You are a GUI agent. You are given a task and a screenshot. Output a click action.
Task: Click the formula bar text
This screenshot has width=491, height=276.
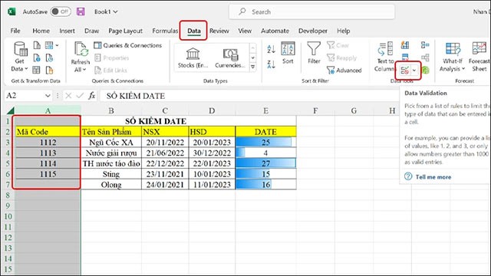[x=136, y=96]
